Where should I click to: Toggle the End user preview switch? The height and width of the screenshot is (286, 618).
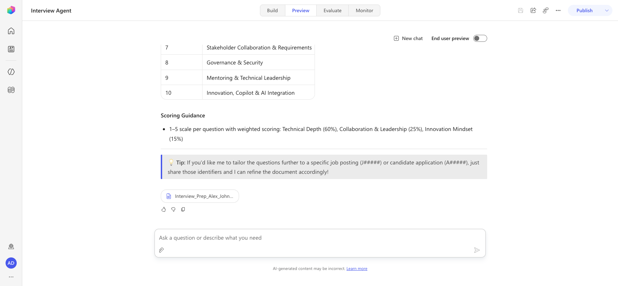480,38
